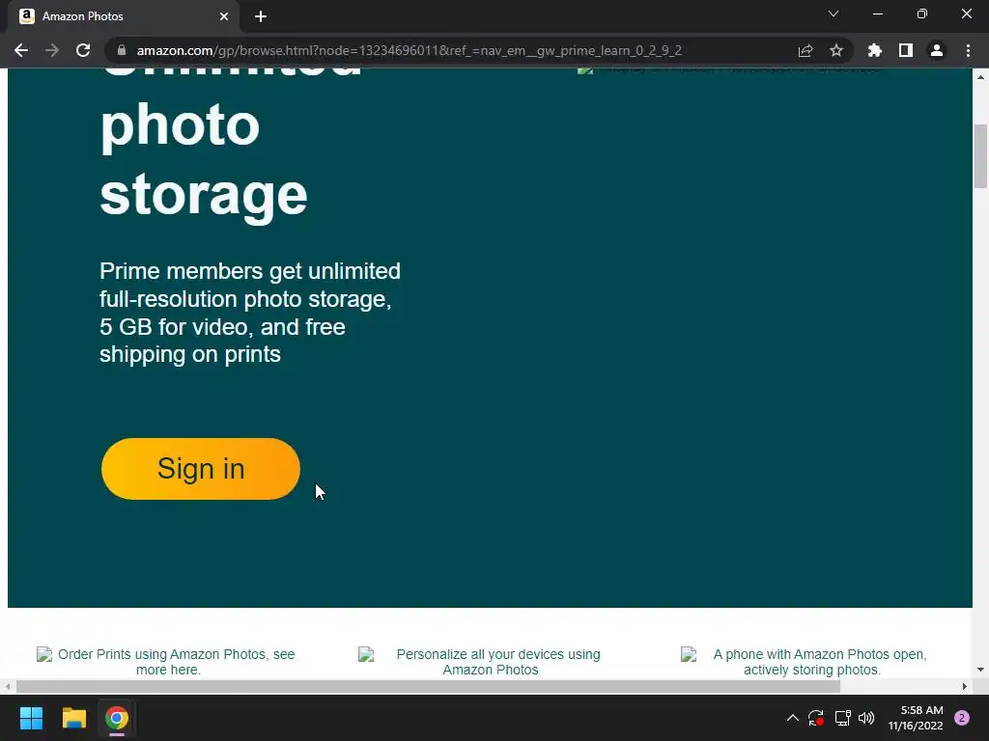Bookmark this tab with the star icon
Screen dimensions: 989x741
tap(836, 50)
